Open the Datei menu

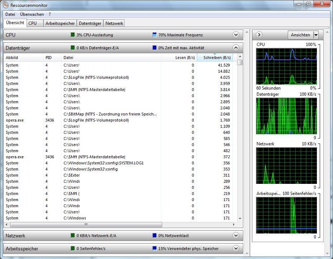click(x=10, y=14)
